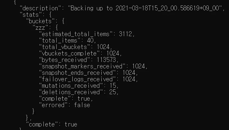Image resolution: width=229 pixels, height=130 pixels.
Task: Click the "total_items" key
Action: coord(60,41)
